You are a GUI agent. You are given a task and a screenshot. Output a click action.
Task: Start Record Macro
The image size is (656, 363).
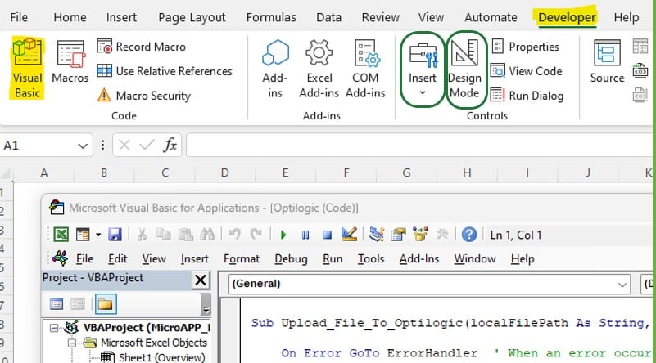pyautogui.click(x=141, y=47)
